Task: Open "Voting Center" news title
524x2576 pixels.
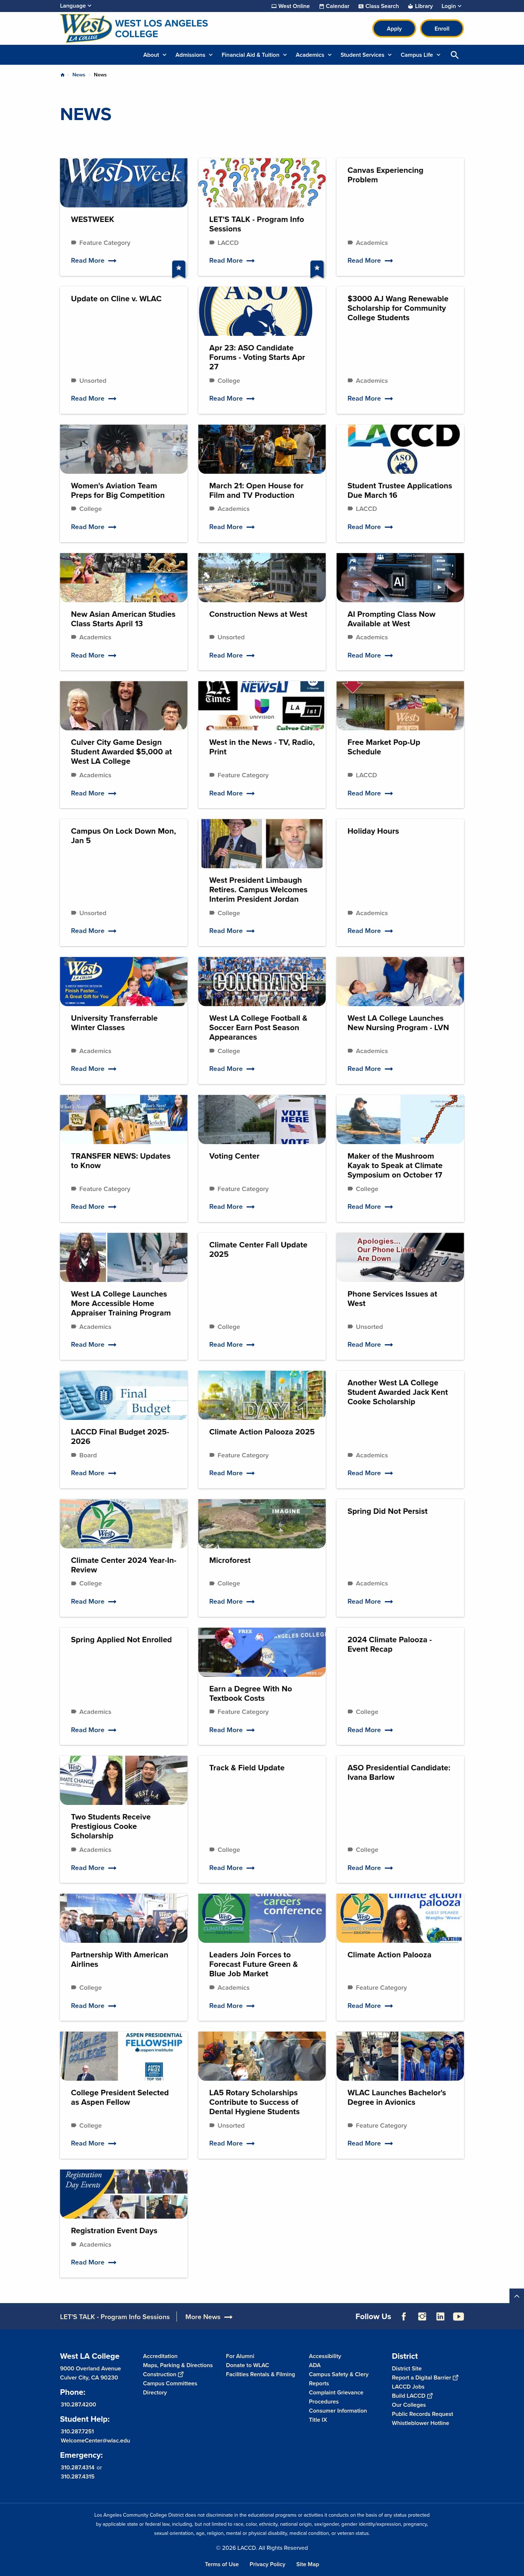Action: pyautogui.click(x=234, y=1156)
